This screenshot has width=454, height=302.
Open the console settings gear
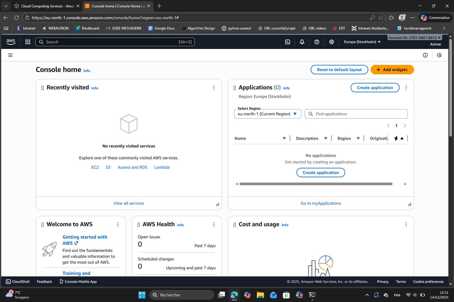[331, 42]
